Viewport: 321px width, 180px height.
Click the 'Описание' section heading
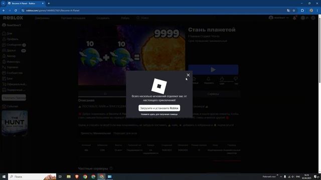click(86, 100)
